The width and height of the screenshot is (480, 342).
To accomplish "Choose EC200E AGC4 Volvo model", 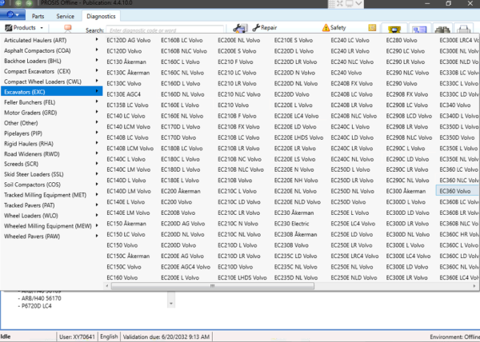I will tap(186, 267).
